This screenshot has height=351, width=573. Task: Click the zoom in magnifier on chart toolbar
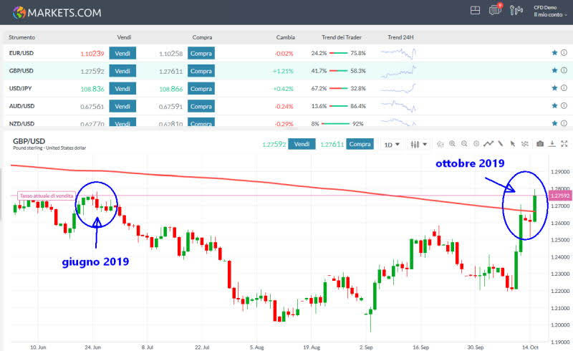pos(453,144)
